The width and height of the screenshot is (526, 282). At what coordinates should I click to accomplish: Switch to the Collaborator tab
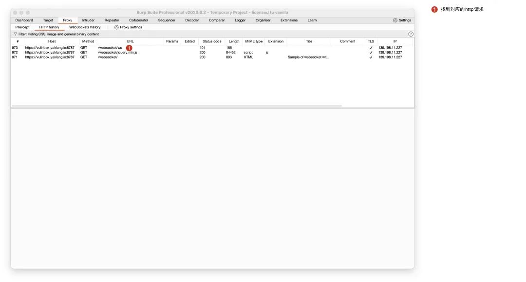tap(138, 20)
